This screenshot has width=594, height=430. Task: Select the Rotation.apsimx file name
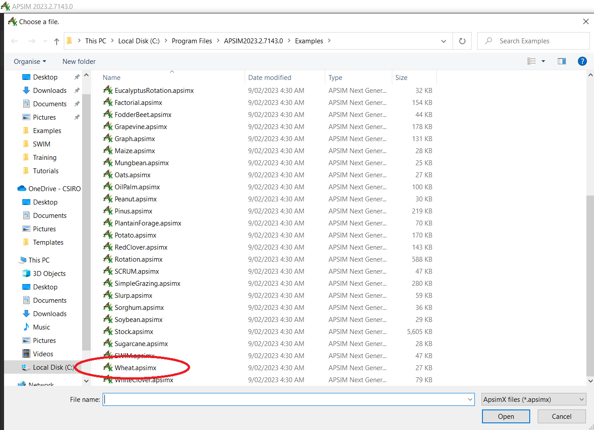[x=138, y=259]
